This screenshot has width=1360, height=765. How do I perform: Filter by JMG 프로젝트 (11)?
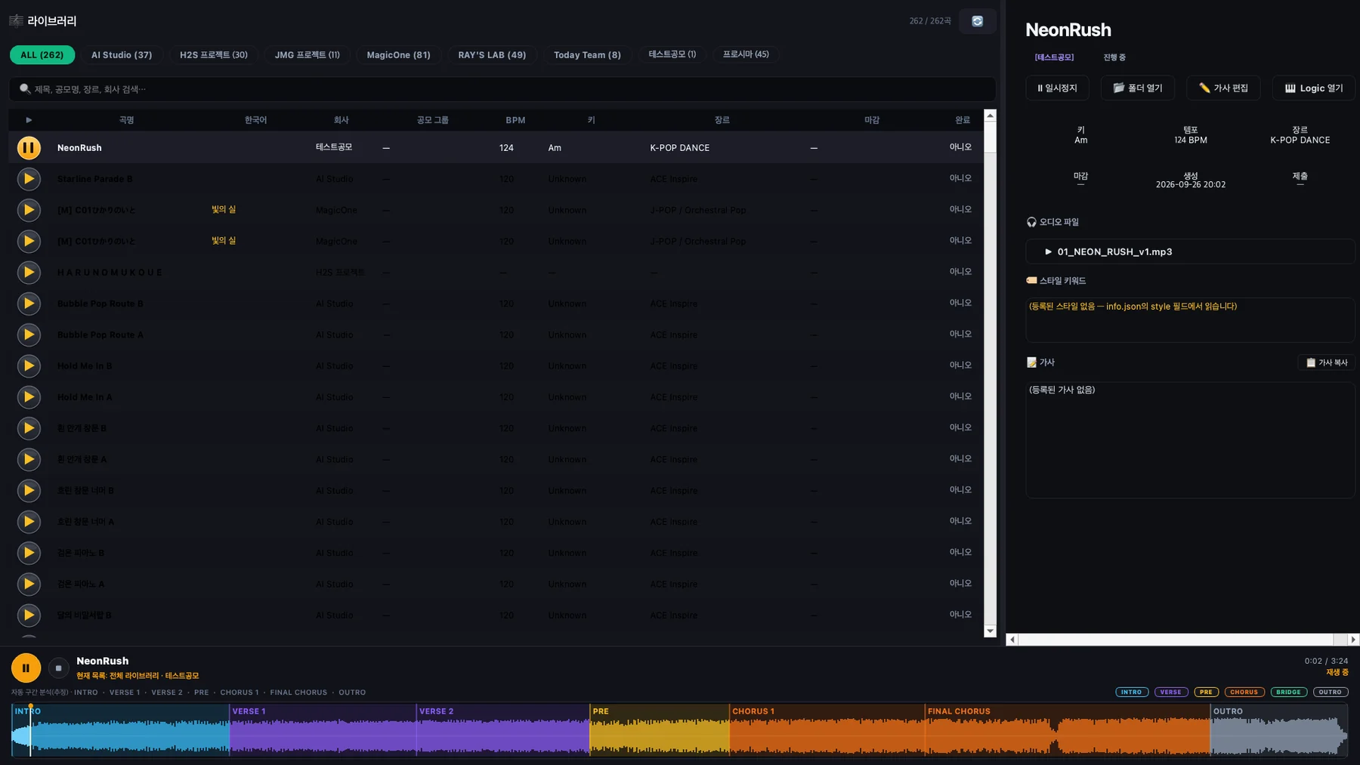point(307,55)
